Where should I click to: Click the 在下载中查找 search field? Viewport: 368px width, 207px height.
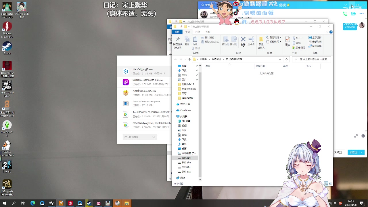point(140,137)
